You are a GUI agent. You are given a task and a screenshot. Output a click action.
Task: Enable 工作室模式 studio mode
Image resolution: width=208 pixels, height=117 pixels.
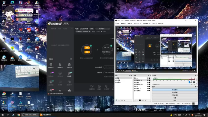pyautogui.click(x=175, y=95)
